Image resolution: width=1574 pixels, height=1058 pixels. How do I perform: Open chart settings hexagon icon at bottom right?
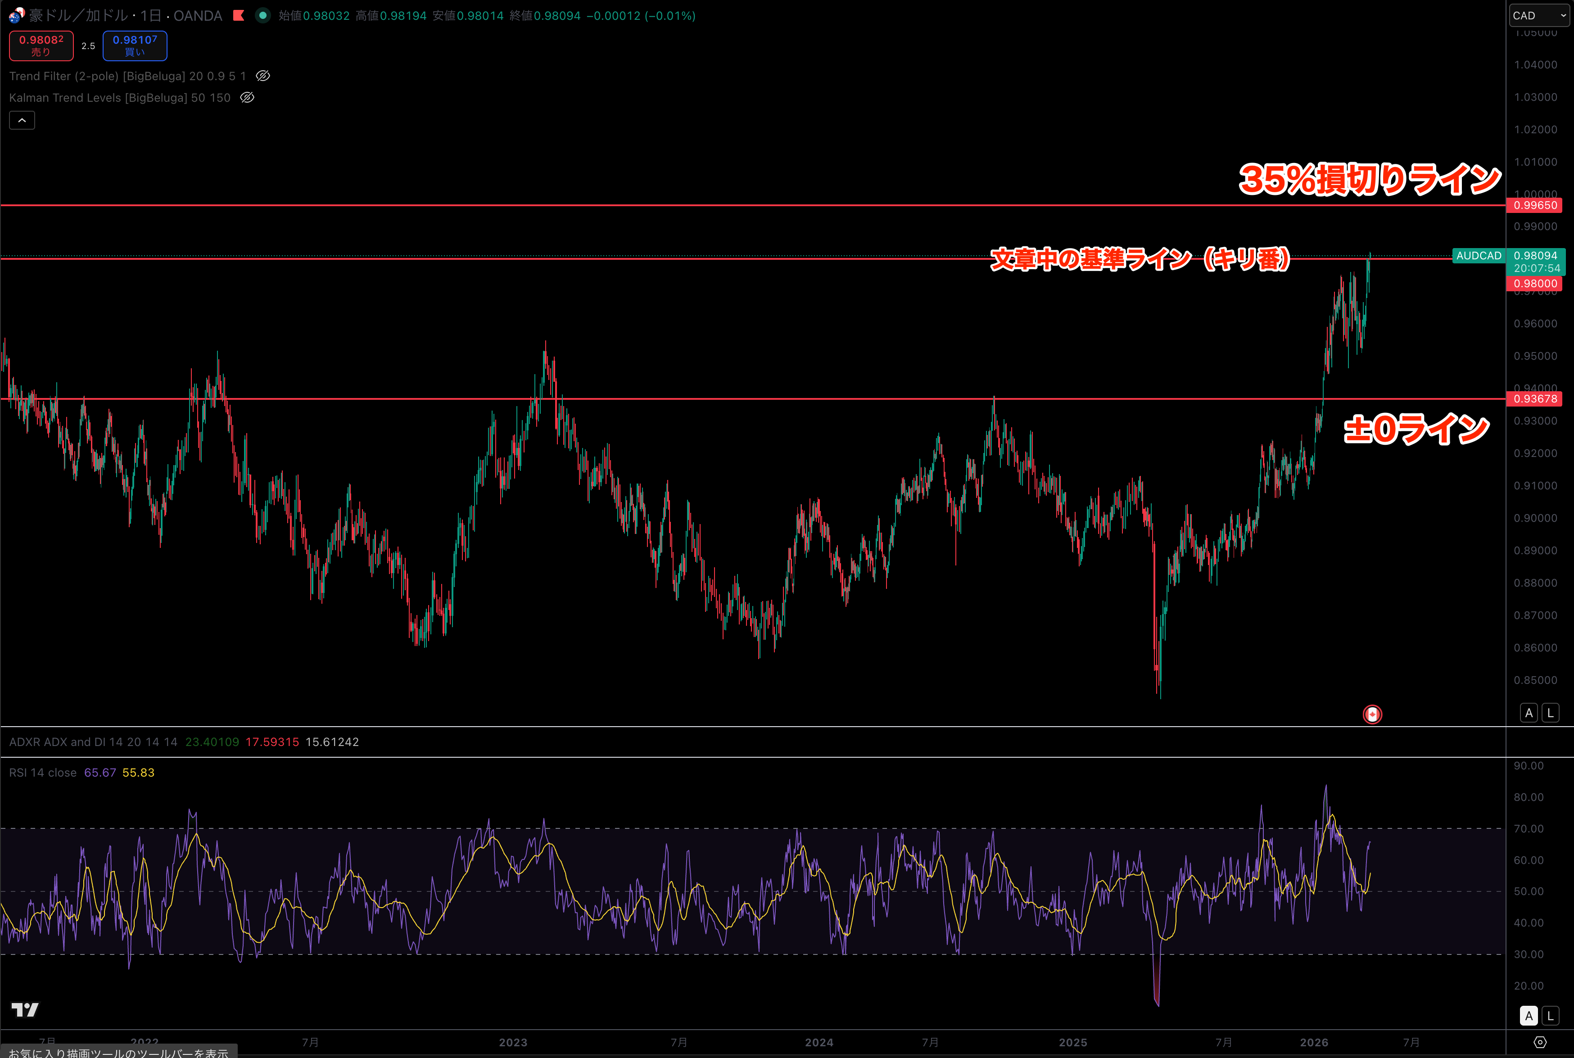(x=1540, y=1043)
